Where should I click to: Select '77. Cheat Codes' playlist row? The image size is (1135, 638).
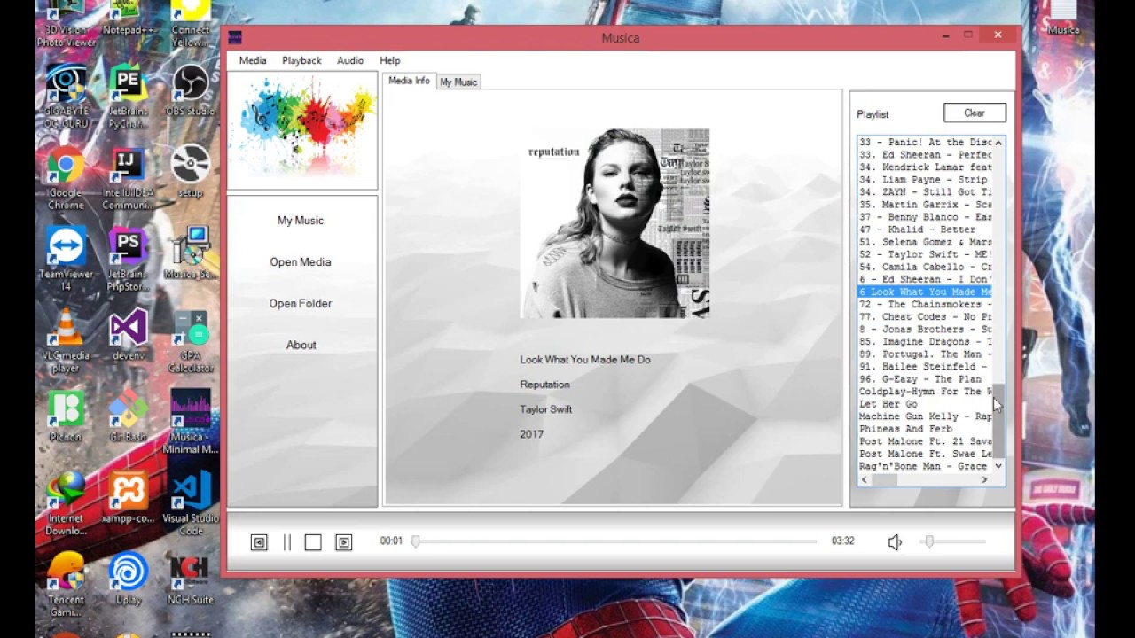925,316
